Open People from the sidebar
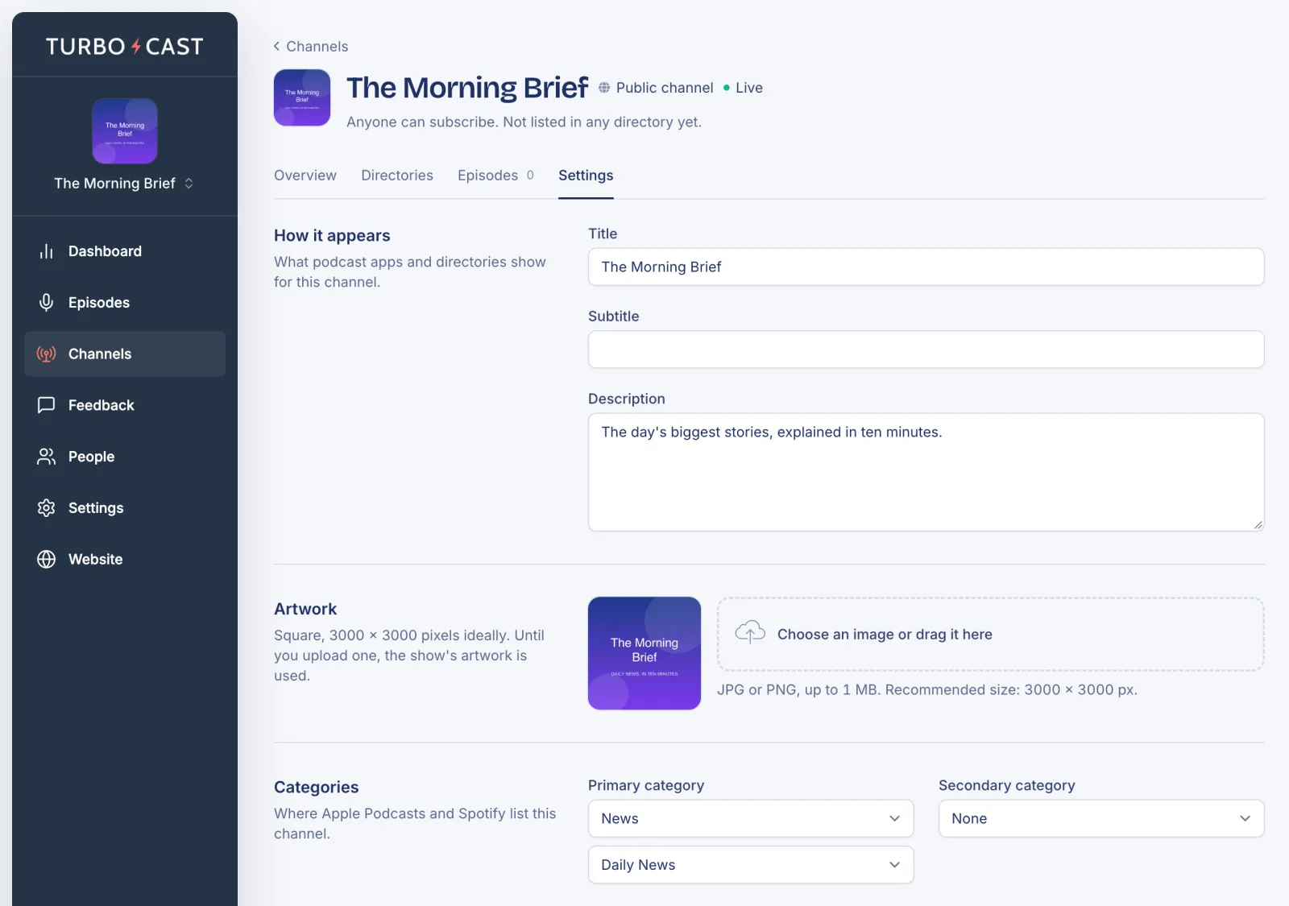 125,457
